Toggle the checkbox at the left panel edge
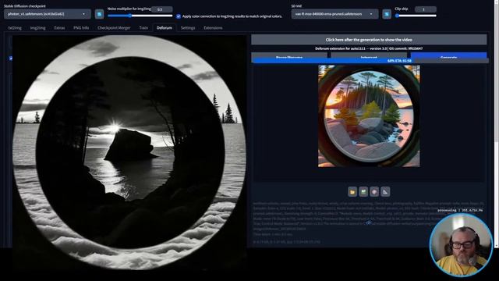The width and height of the screenshot is (499, 281). 11,59
